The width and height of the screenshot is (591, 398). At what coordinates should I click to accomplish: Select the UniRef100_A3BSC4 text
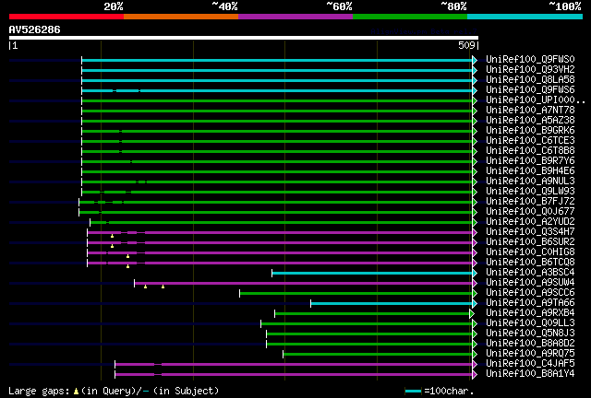pyautogui.click(x=530, y=273)
